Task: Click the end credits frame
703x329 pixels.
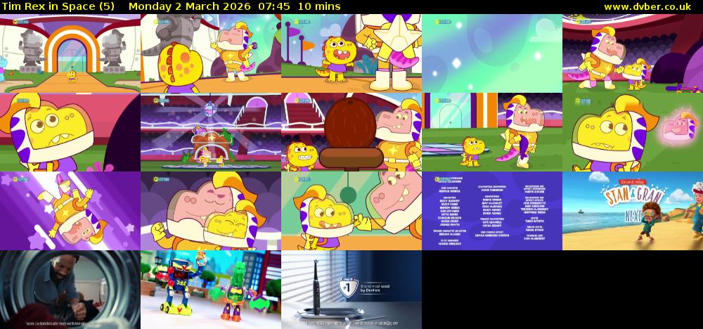Action: click(492, 211)
